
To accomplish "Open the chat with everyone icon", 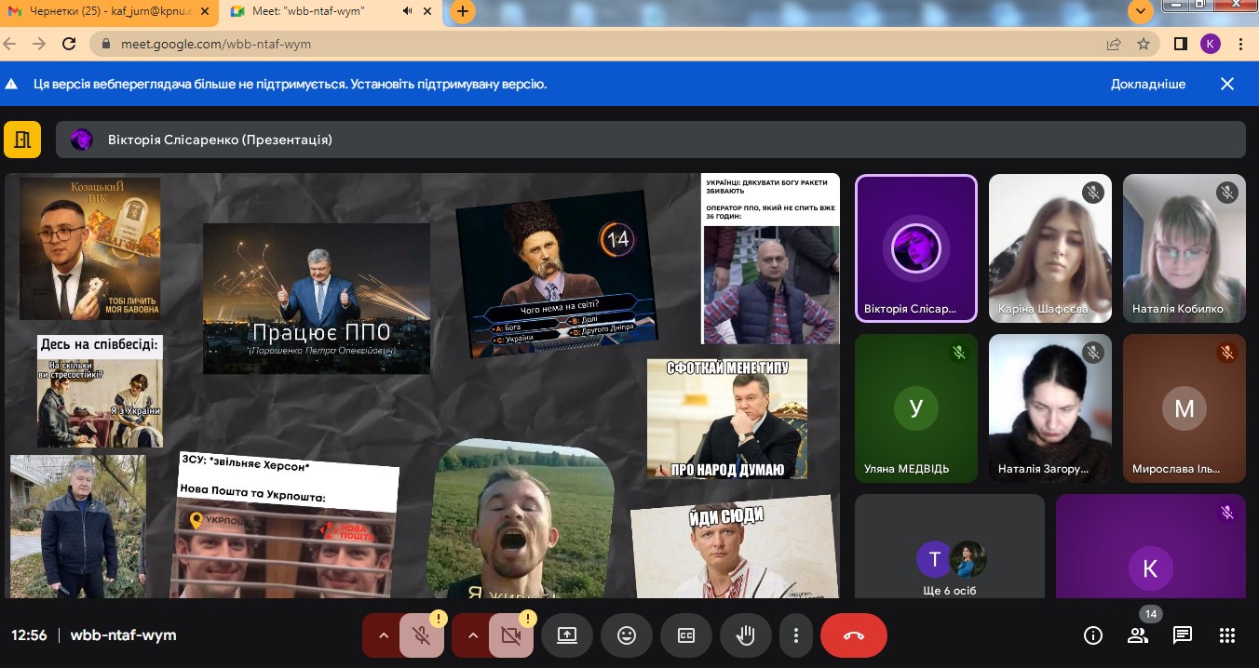I will [1183, 635].
